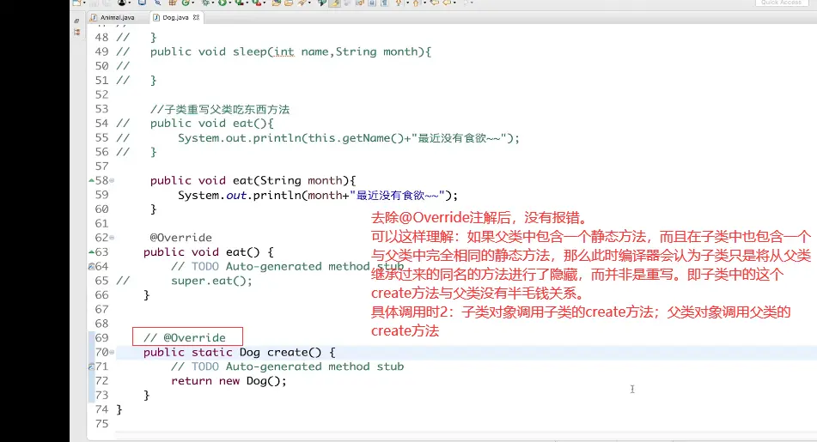
Task: Click the '//子类重写父类吃东西方法' comment
Action: (x=219, y=109)
